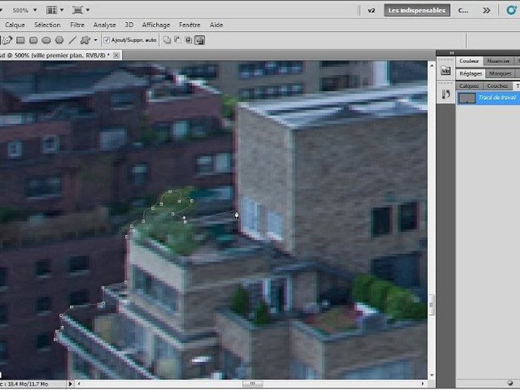The image size is (520, 390).
Task: Select the Pen tool in options bar
Action: (x=7, y=40)
